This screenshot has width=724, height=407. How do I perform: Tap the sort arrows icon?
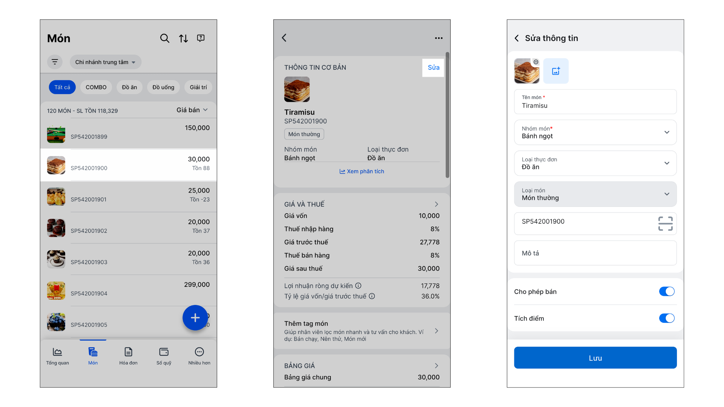click(x=183, y=38)
